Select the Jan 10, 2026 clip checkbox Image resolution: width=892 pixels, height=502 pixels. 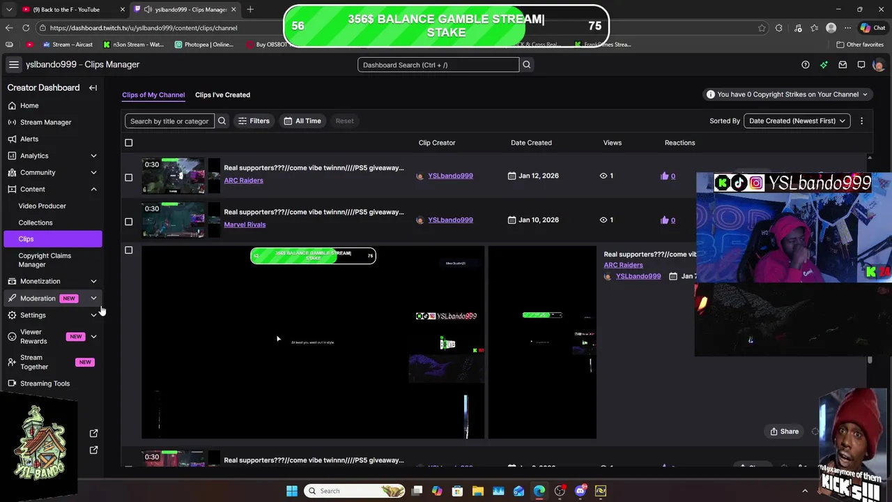[x=128, y=222]
